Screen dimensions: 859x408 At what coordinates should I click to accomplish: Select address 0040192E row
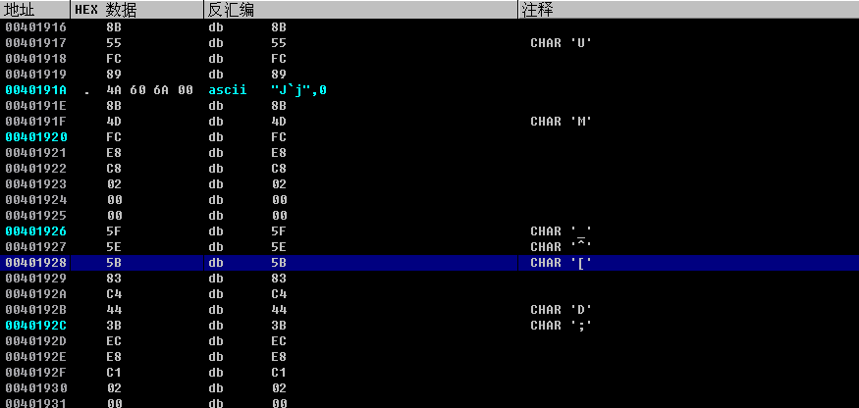(430, 357)
